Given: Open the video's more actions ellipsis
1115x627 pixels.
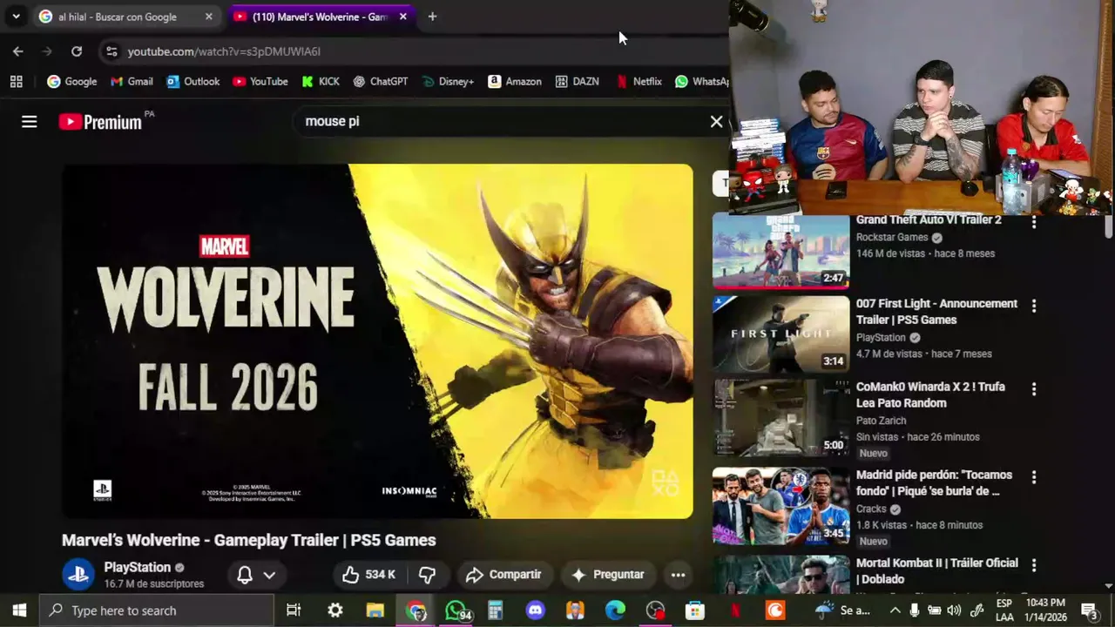Looking at the screenshot, I should click(678, 575).
